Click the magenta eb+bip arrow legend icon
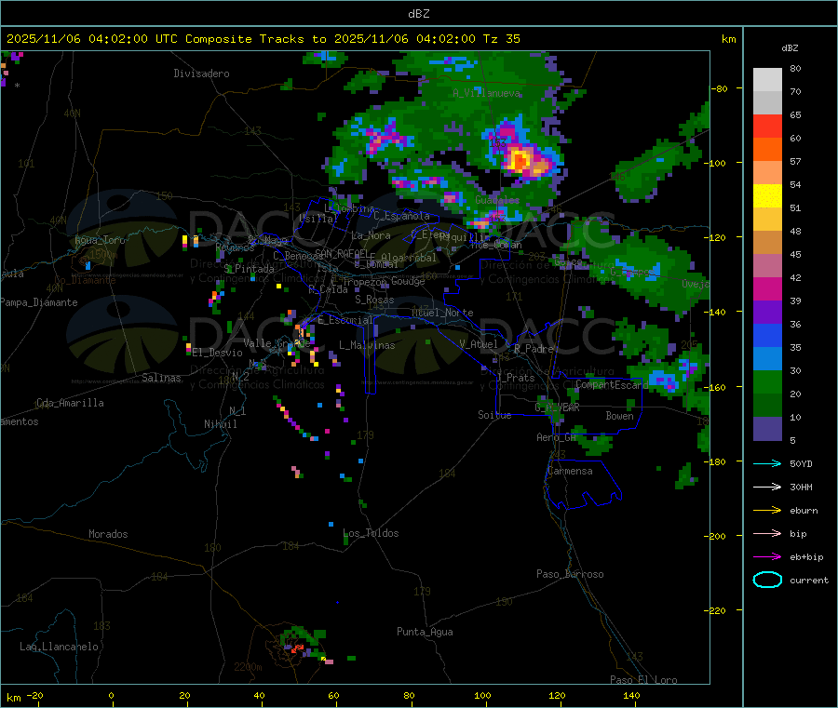The width and height of the screenshot is (838, 708). coord(767,557)
